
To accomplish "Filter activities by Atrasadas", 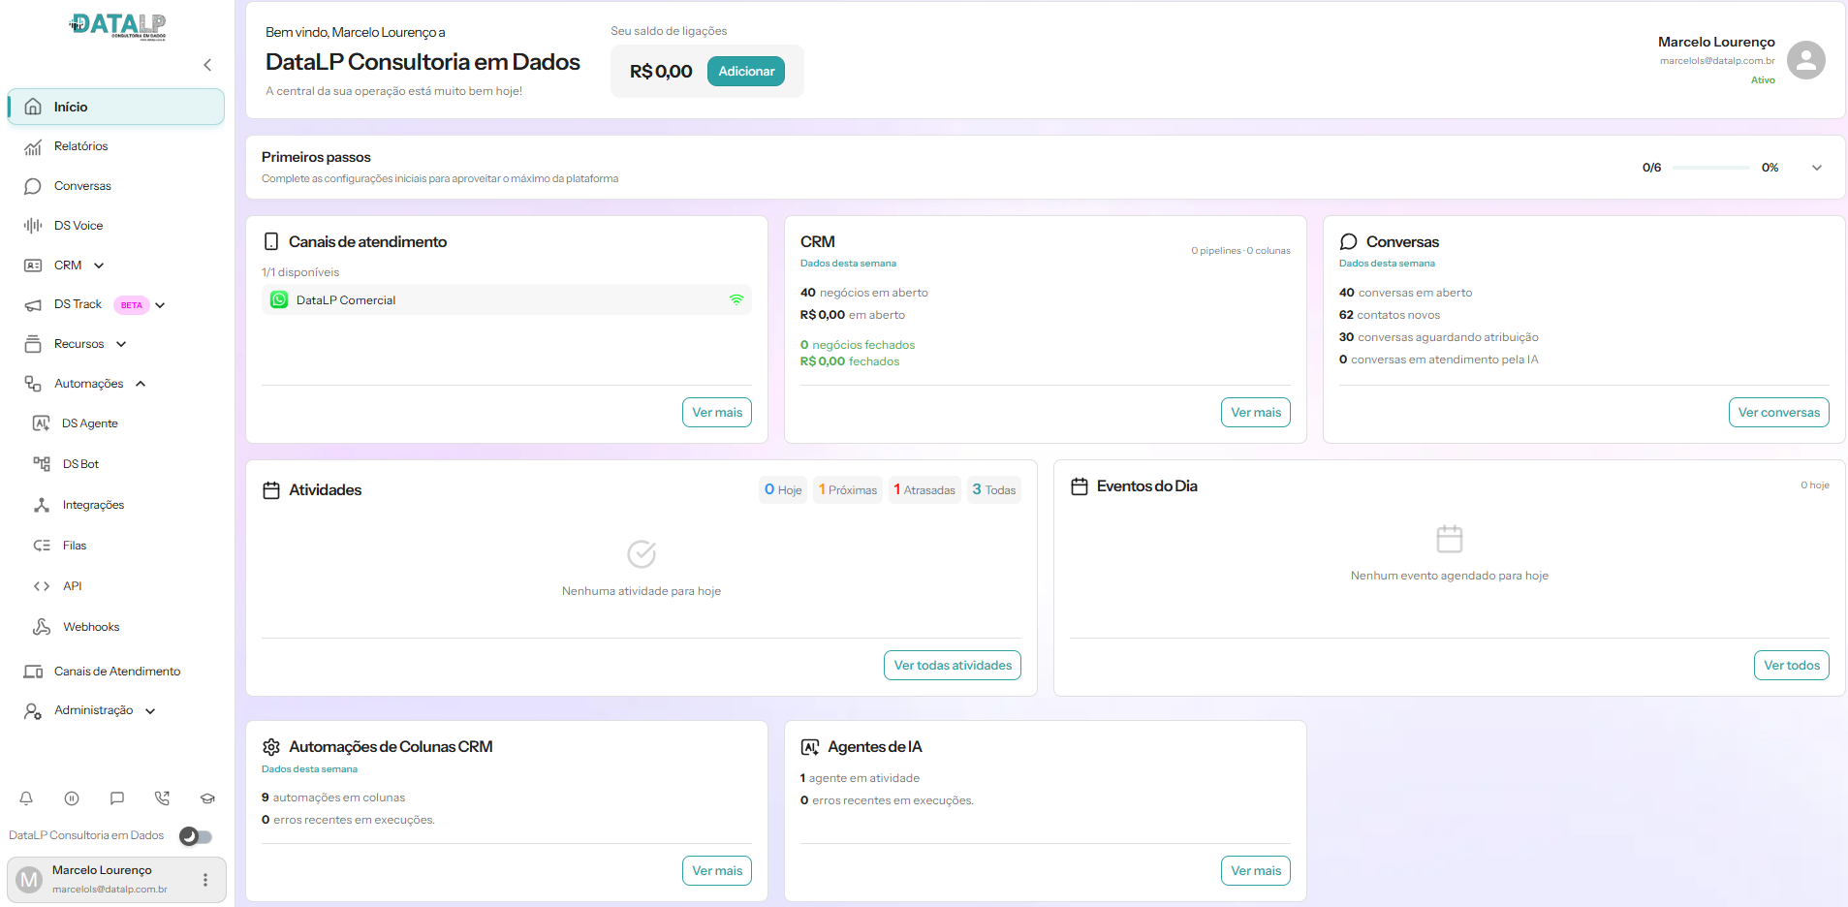I will (x=924, y=490).
